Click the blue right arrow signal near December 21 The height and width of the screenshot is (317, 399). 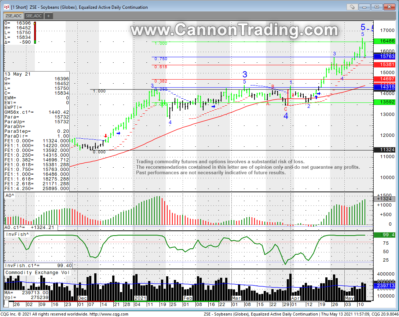tap(118, 133)
